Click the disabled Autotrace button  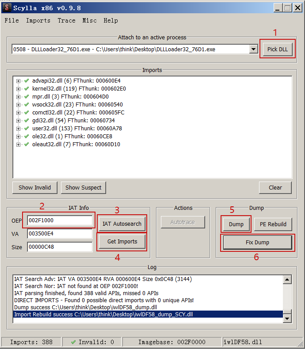coord(183,222)
